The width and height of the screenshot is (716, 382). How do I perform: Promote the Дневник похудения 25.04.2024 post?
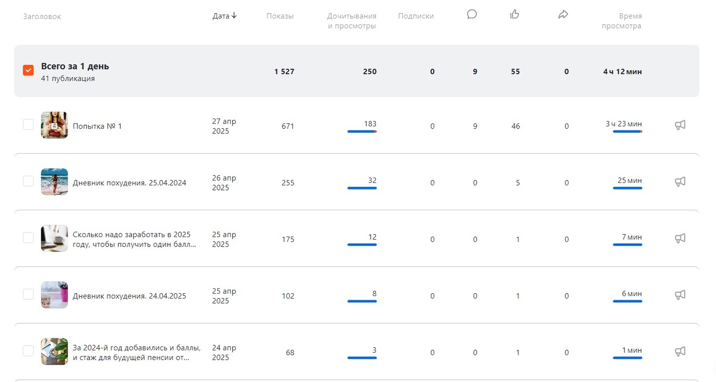680,182
